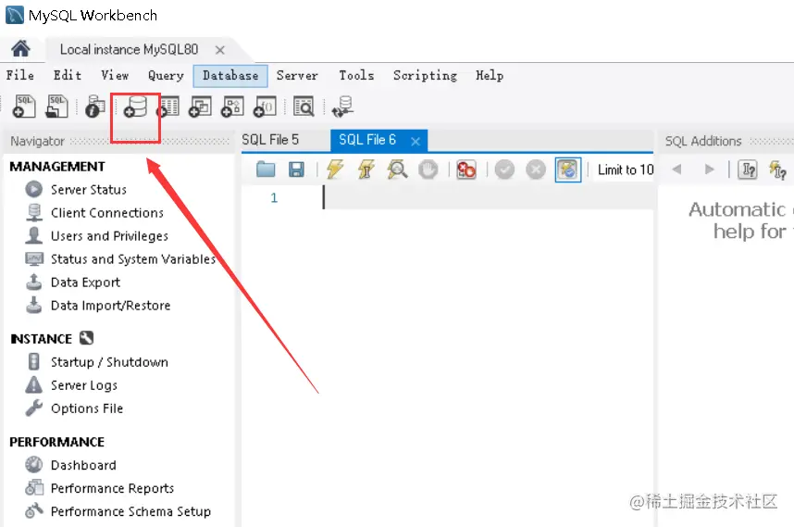Commit the transaction icon
Screen dimensions: 794x527
tap(504, 169)
